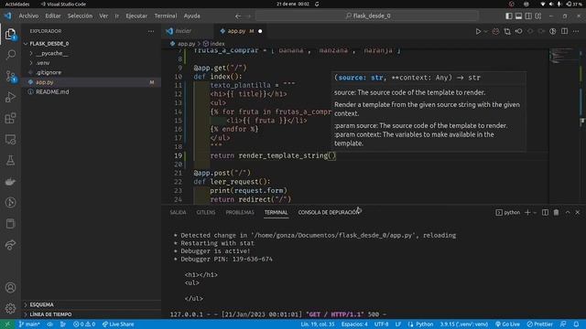Switch to the SALIDA panel tab

coord(178,212)
